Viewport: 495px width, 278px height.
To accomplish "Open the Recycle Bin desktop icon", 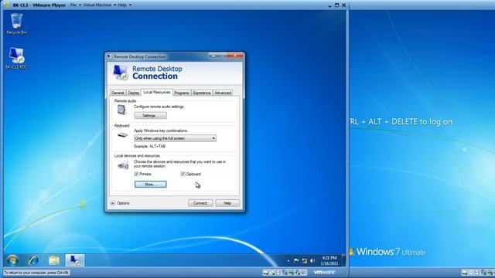I will click(x=16, y=24).
